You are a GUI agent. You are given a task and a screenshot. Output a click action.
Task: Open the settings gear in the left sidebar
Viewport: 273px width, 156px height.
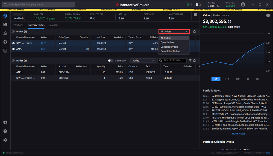[5, 140]
